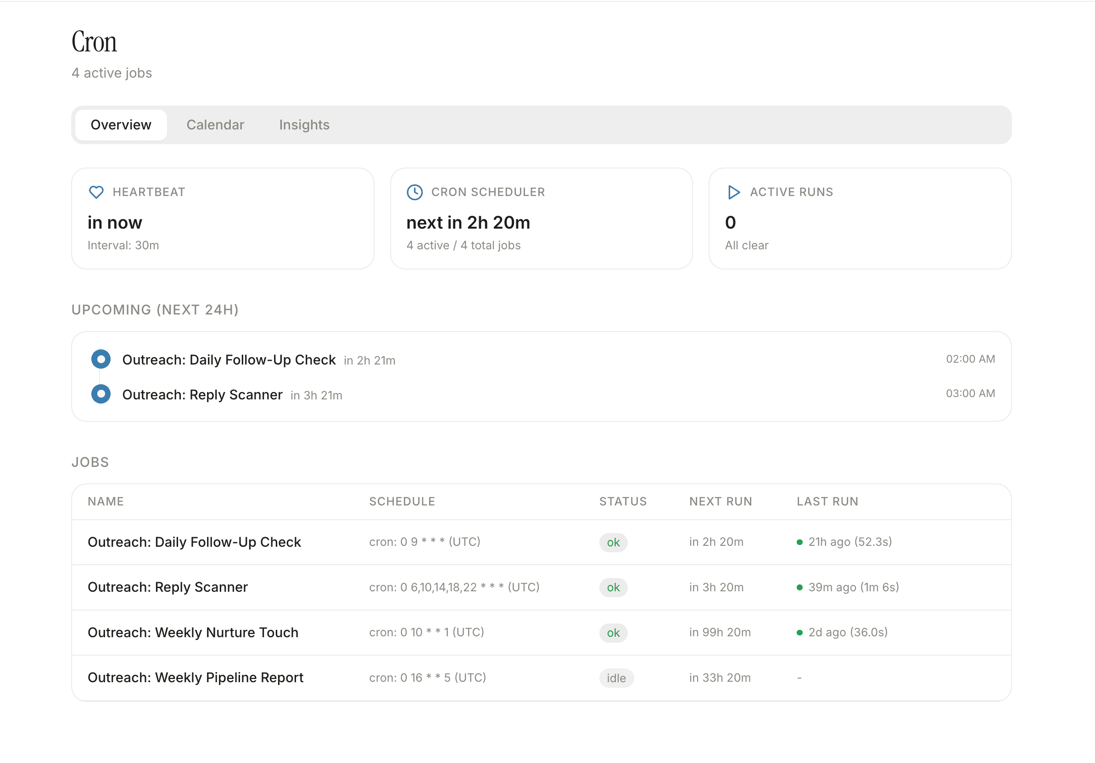Screen dimensions: 1095x763
Task: Click the Cron Scheduler clock icon
Action: (x=414, y=192)
